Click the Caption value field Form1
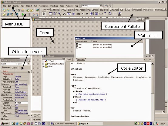The image size is (168, 126). tap(21, 103)
